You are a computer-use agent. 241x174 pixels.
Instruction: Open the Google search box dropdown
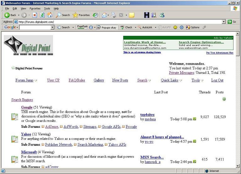click(x=53, y=27)
